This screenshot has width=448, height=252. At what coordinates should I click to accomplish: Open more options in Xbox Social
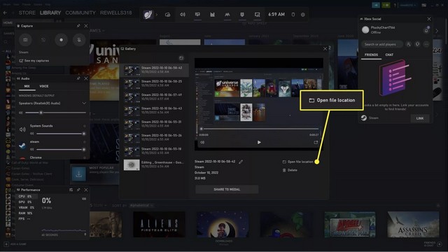(426, 44)
